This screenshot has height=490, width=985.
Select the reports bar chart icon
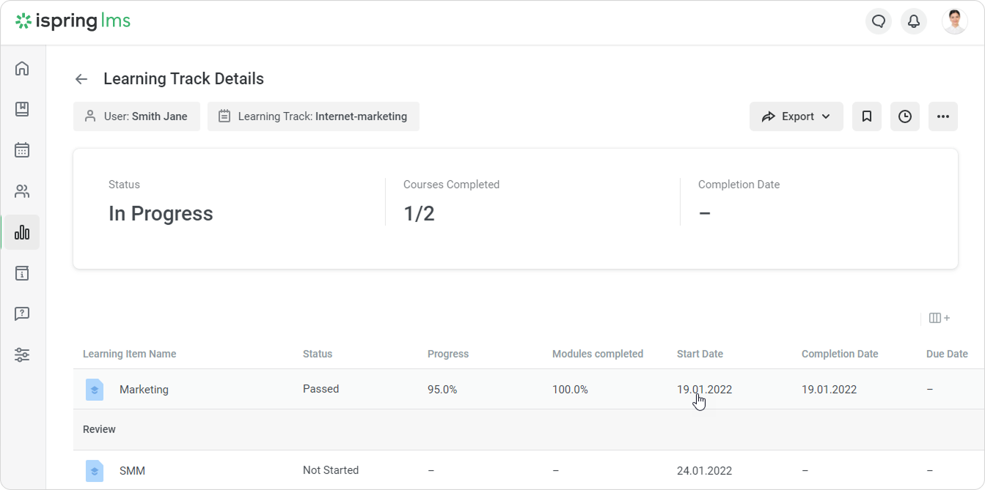point(22,233)
